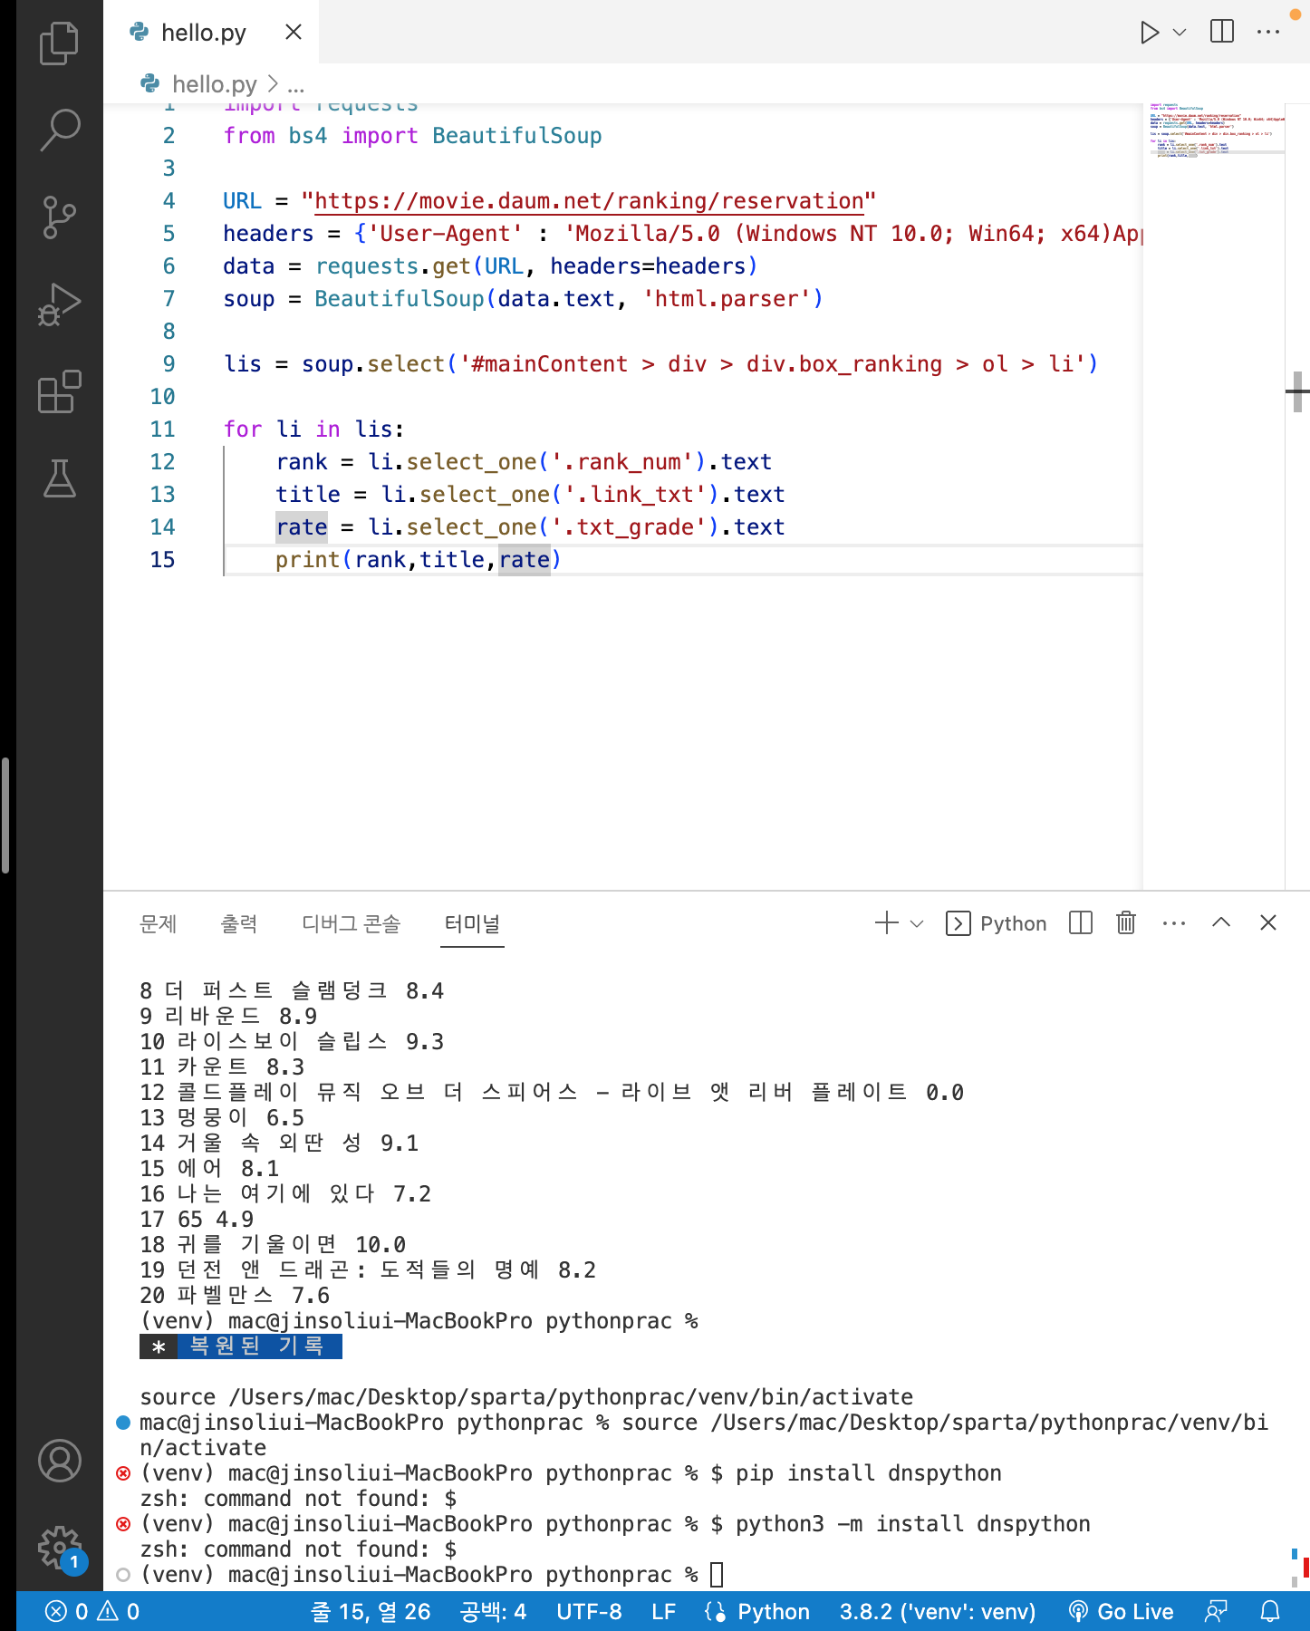
Task: Open the Testing flask view
Action: click(60, 478)
